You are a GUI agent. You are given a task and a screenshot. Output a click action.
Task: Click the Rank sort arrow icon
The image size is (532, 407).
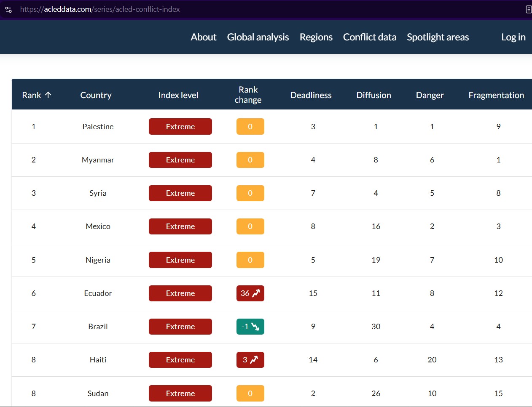click(48, 95)
